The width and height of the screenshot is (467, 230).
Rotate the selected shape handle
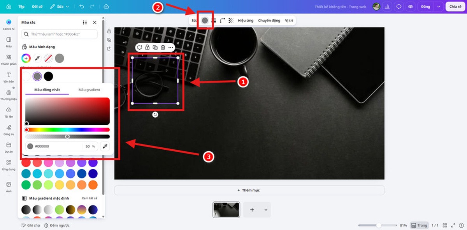[155, 115]
